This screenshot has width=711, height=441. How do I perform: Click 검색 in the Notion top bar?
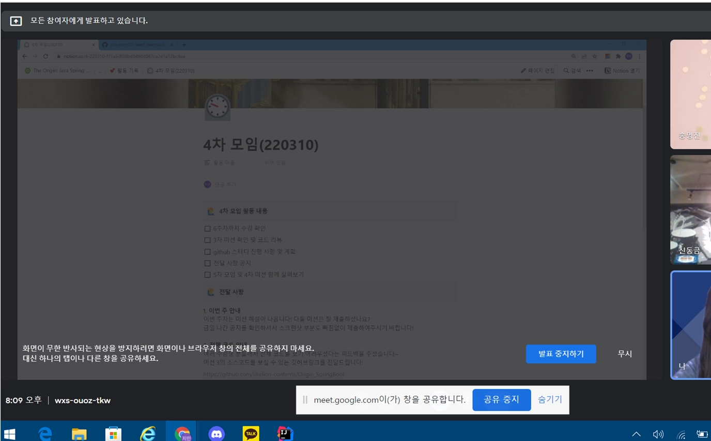pyautogui.click(x=572, y=71)
